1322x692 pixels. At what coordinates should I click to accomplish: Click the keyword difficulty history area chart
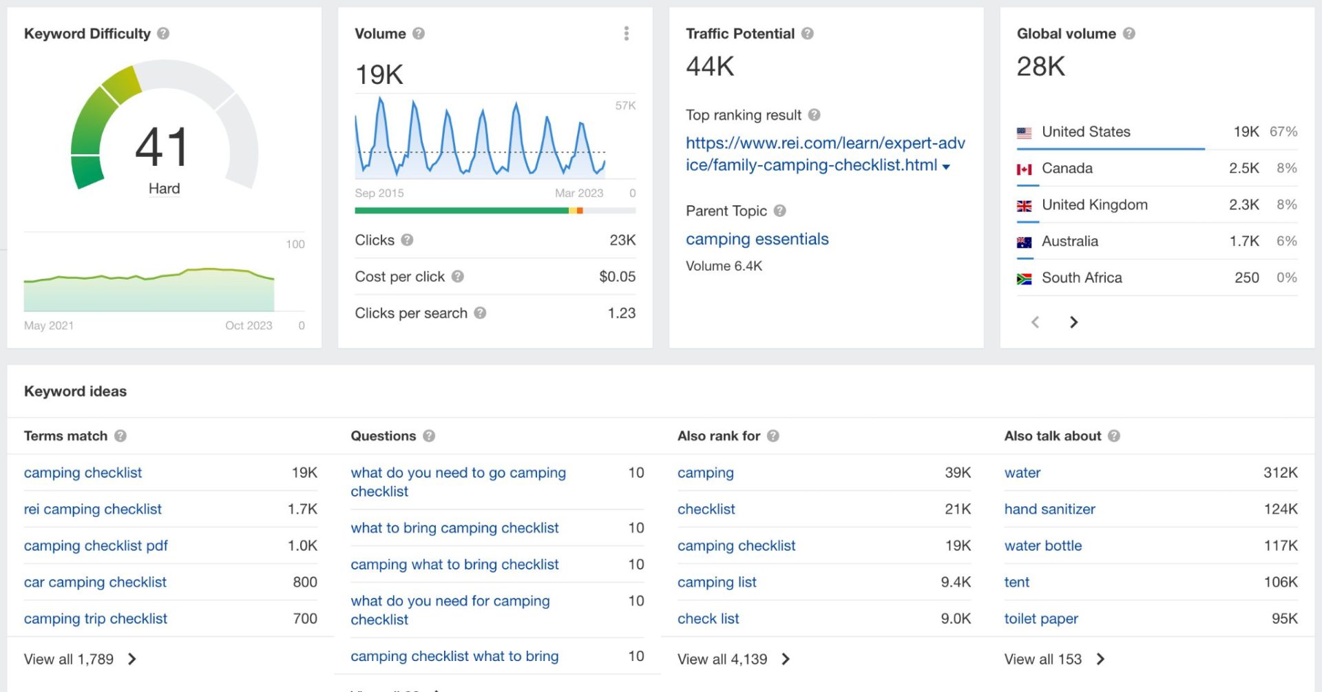pyautogui.click(x=149, y=290)
